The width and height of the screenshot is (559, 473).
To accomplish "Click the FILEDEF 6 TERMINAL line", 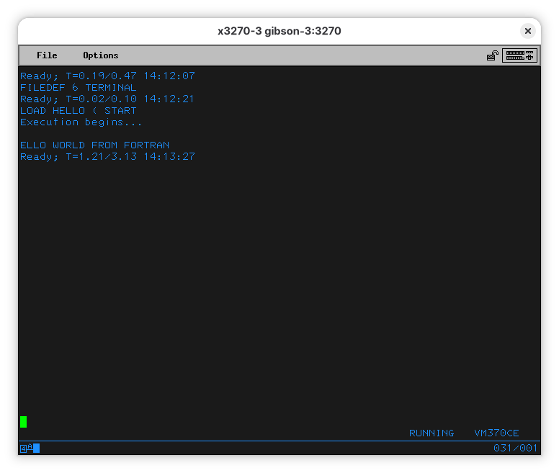I will pos(78,87).
